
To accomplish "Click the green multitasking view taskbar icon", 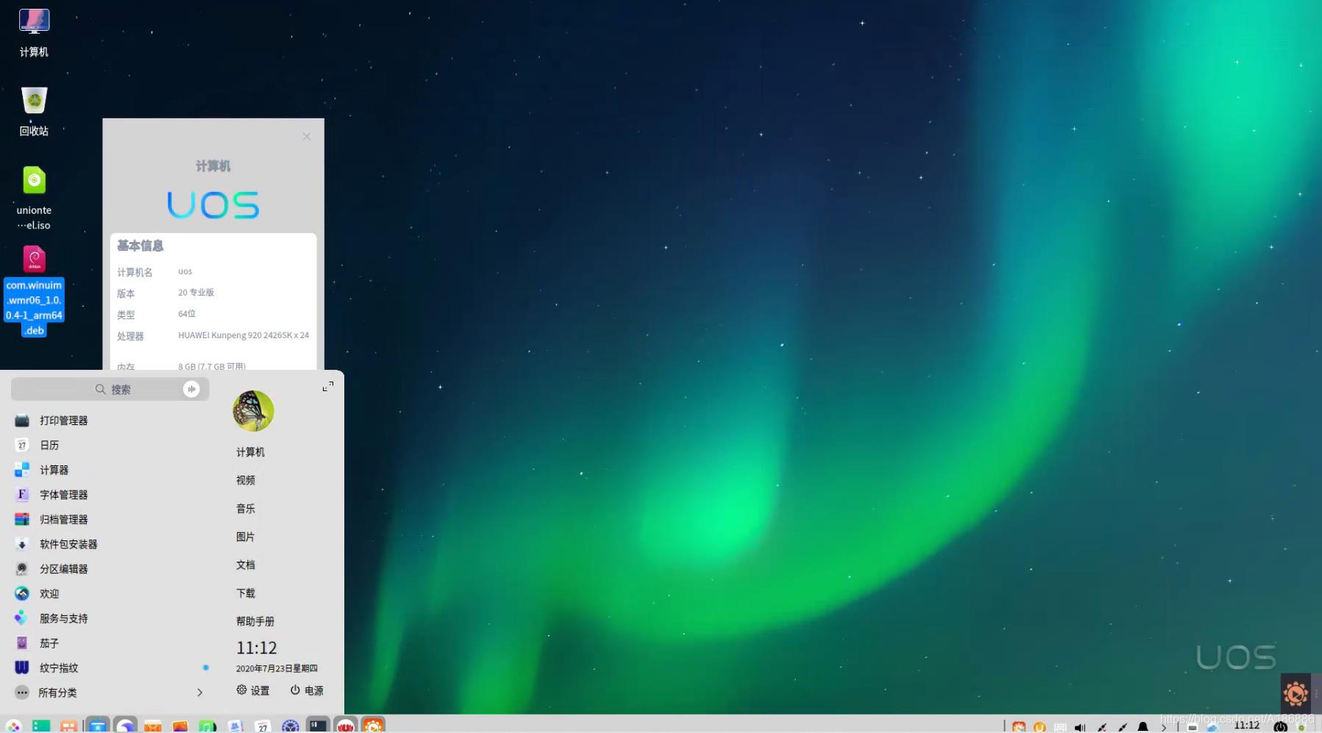I will pos(41,726).
